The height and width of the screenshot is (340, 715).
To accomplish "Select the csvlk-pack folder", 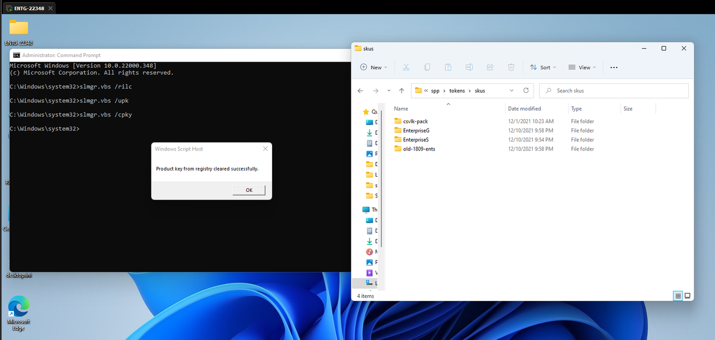I will (x=415, y=121).
